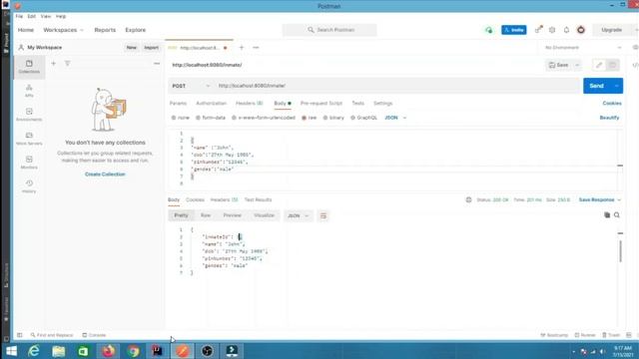The image size is (639, 359).
Task: Open the View menu
Action: coord(46,16)
